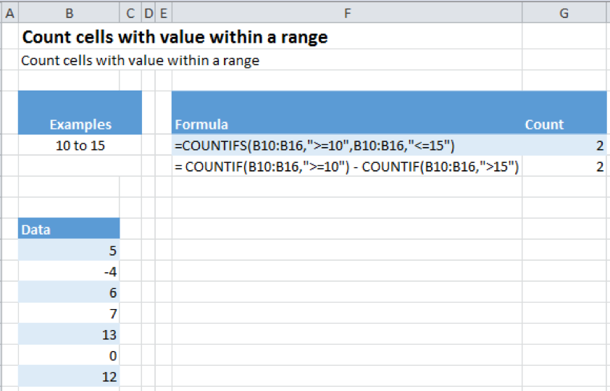Select column E header
The image size is (610, 391).
[164, 13]
